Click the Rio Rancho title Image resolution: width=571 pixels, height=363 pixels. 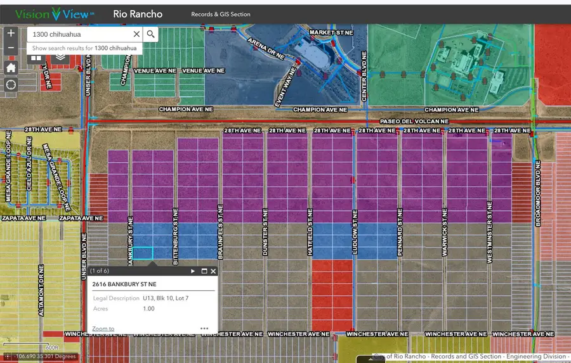tap(138, 14)
